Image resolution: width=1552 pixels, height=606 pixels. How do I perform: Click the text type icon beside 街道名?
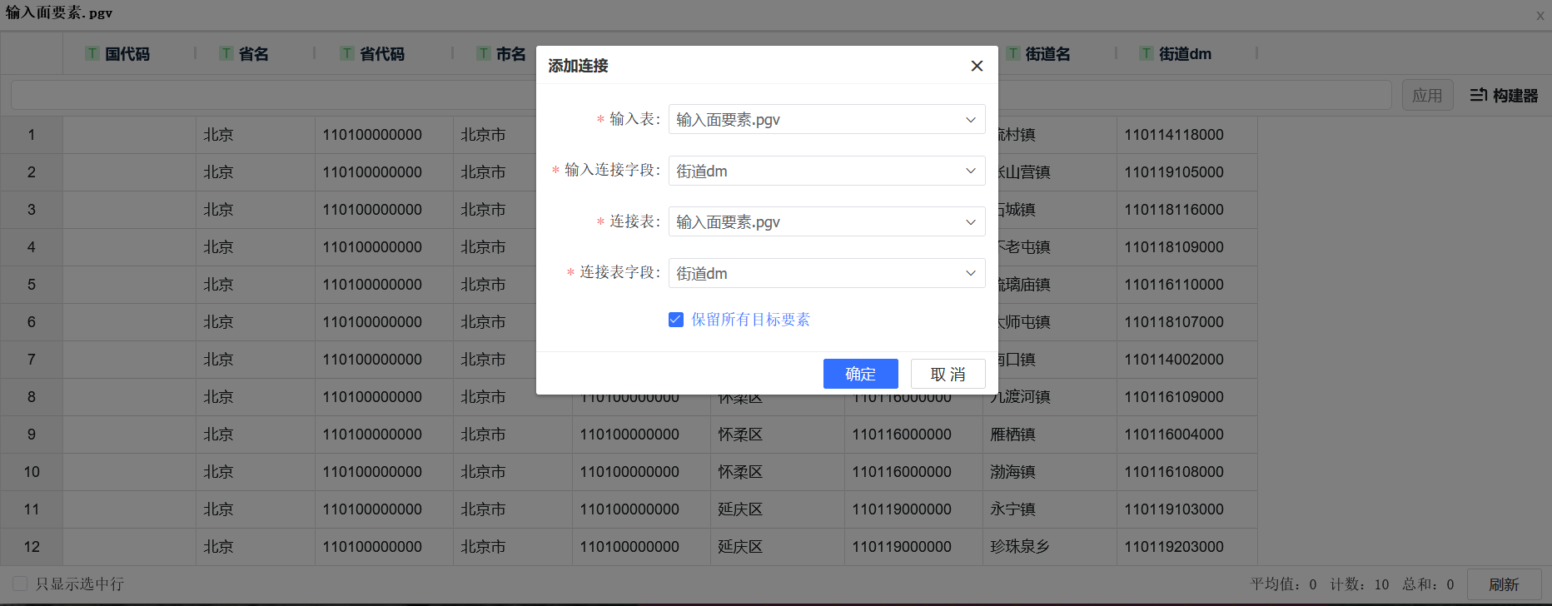click(x=1012, y=53)
